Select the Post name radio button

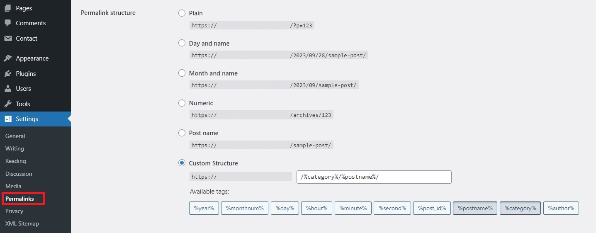click(182, 133)
